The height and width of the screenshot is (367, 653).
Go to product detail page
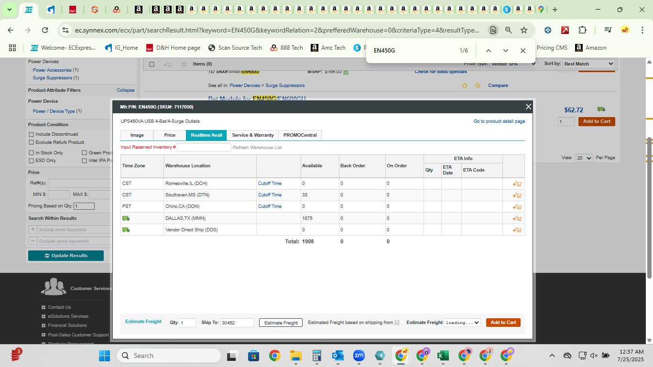(x=499, y=121)
